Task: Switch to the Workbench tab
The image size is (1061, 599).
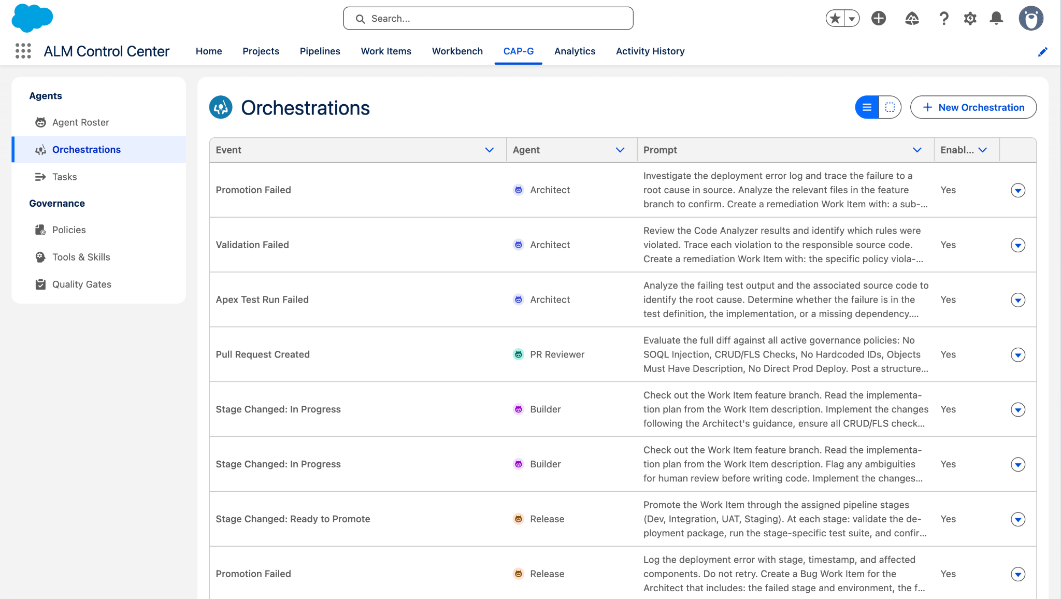Action: (x=457, y=51)
